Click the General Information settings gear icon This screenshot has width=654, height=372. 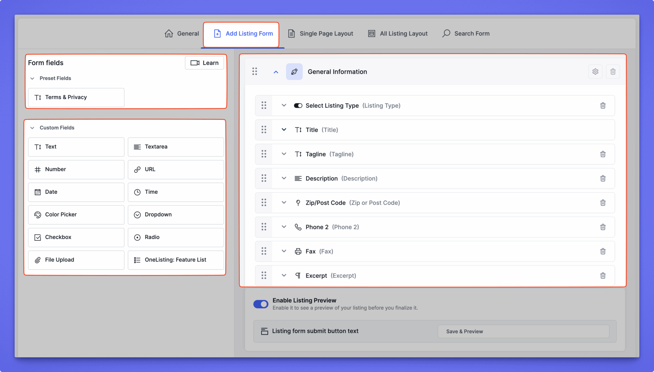595,72
